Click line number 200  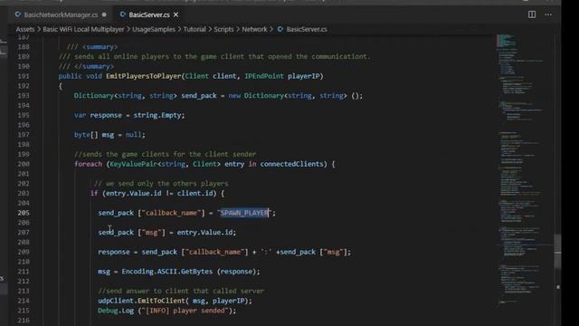(x=24, y=164)
